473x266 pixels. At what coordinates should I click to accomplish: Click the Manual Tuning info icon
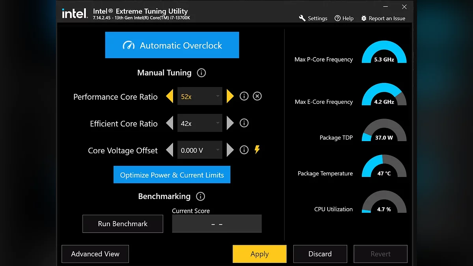(201, 73)
